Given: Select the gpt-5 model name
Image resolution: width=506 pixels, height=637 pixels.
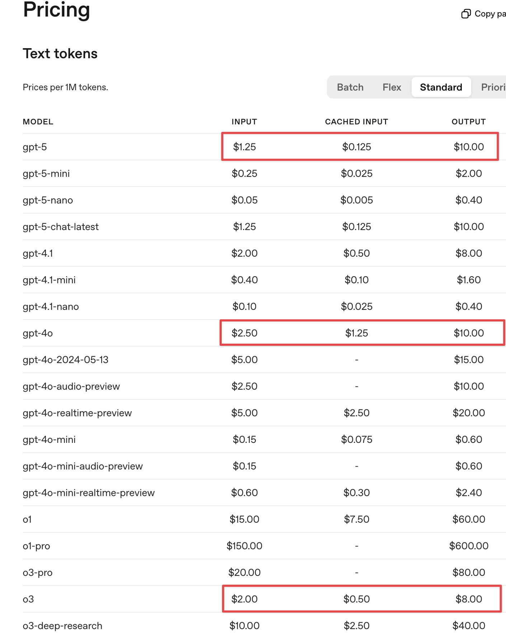Looking at the screenshot, I should (35, 147).
